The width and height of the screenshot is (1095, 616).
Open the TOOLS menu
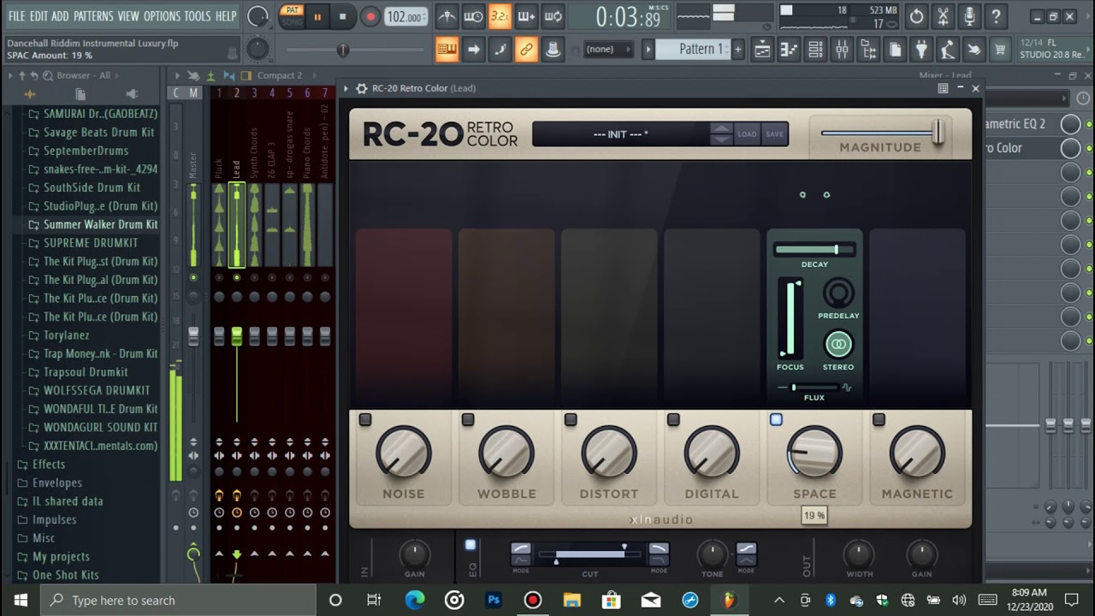198,16
